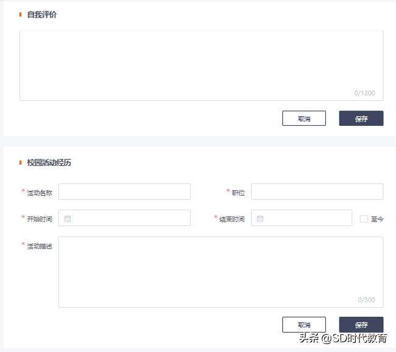The image size is (396, 352).
Task: Open the 结束时间 date field
Action: (x=305, y=218)
